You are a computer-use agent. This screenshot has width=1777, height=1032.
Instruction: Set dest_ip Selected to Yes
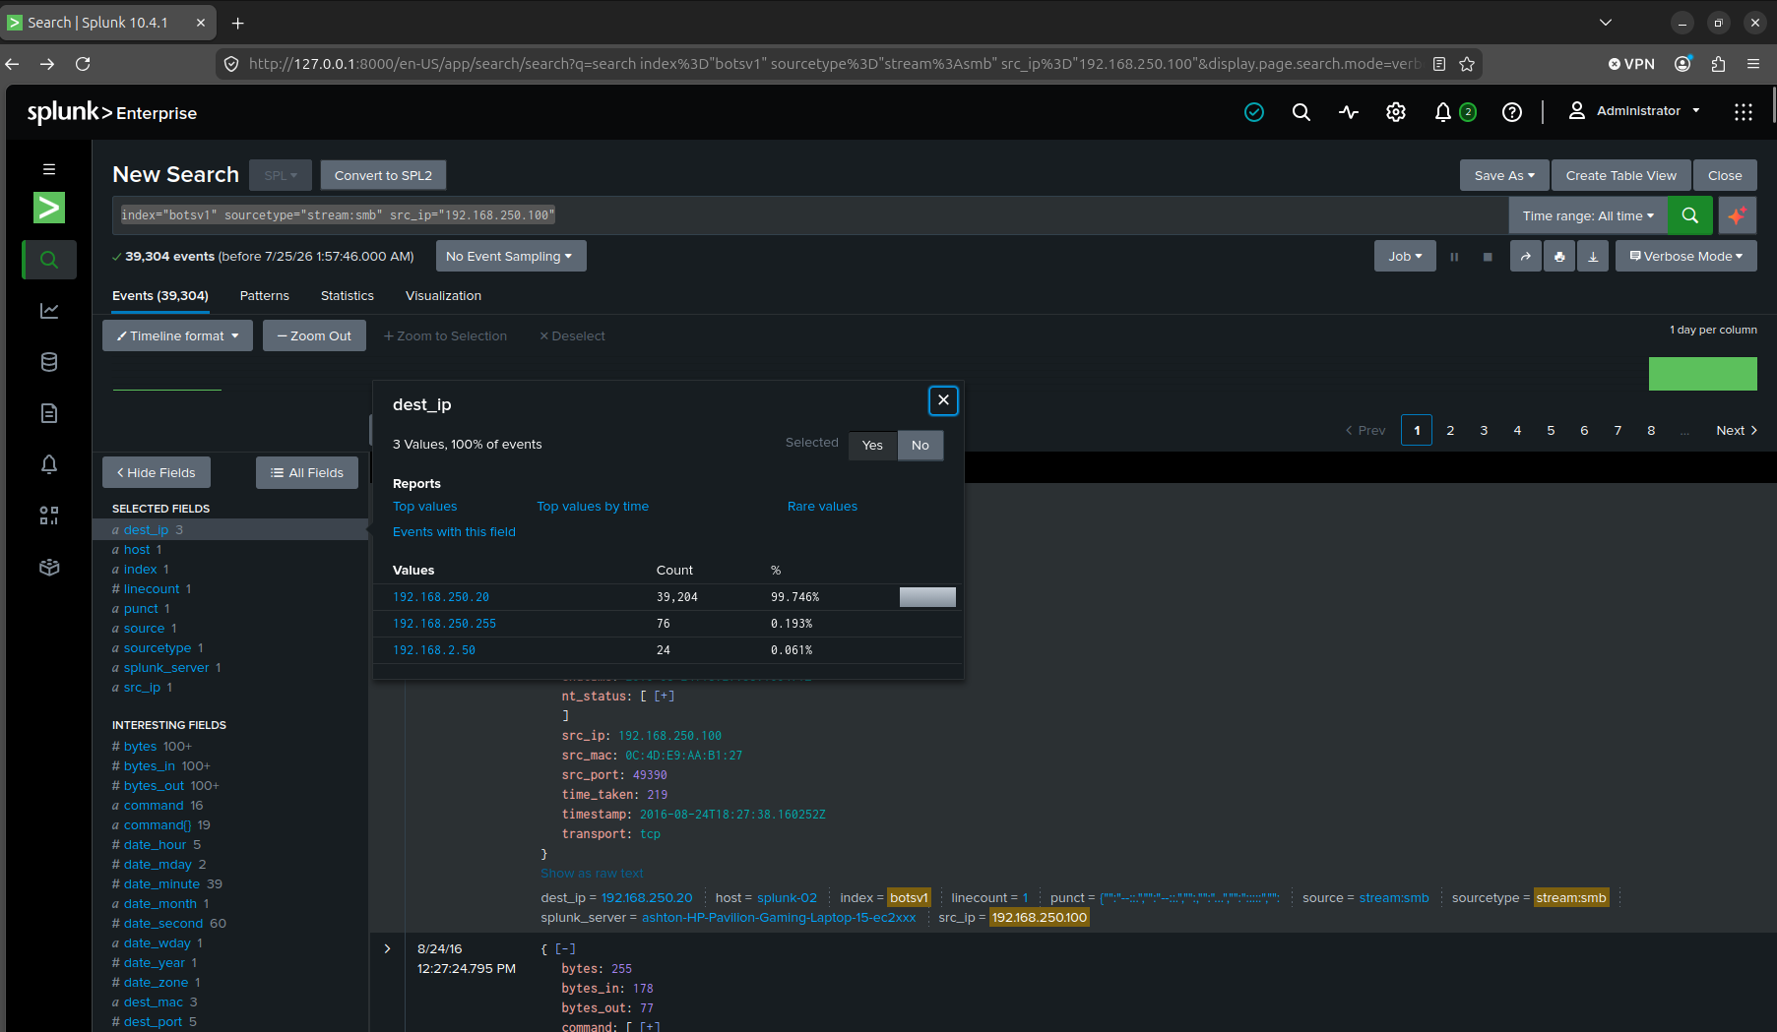pyautogui.click(x=872, y=445)
